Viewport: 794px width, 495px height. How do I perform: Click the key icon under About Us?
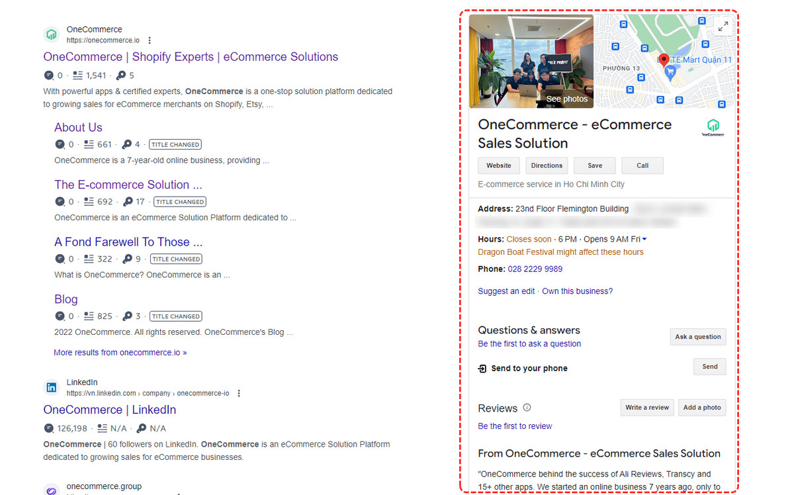[x=126, y=144]
